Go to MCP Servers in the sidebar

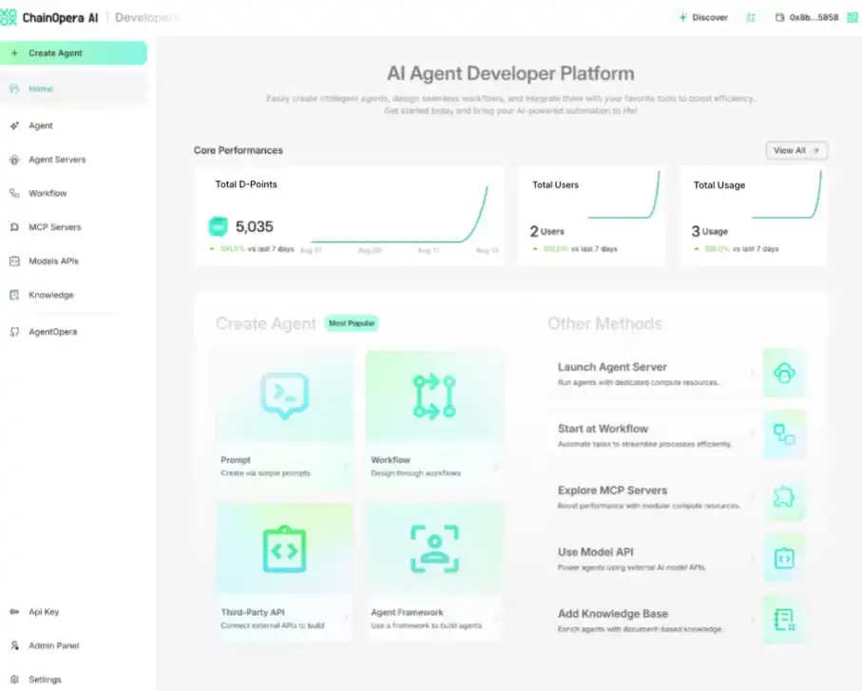54,227
